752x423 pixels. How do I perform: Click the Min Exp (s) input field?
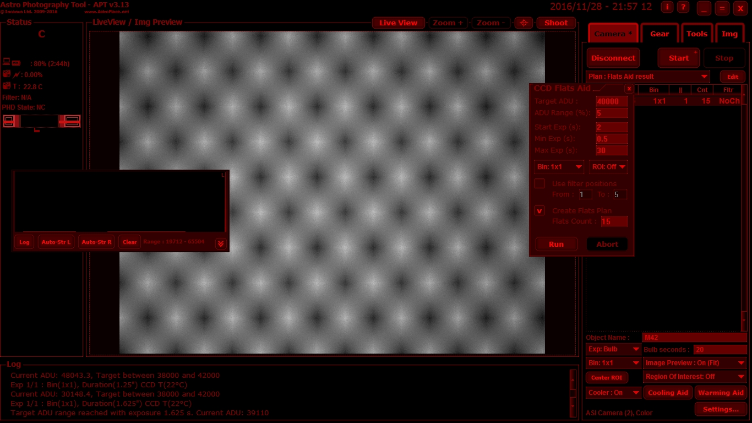point(612,139)
